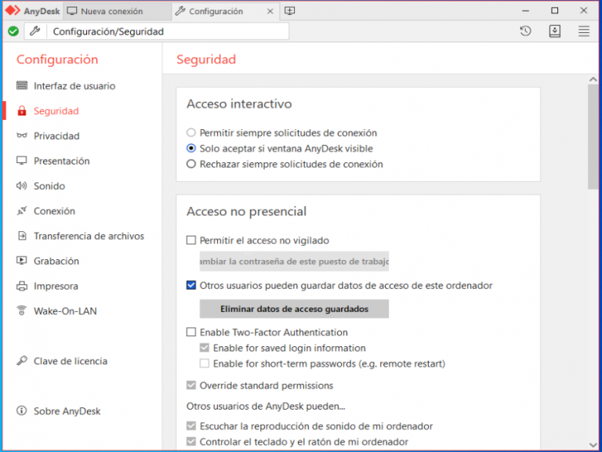Toggle Override standard permissions checkbox
Screen dimensions: 602x452
click(x=191, y=385)
